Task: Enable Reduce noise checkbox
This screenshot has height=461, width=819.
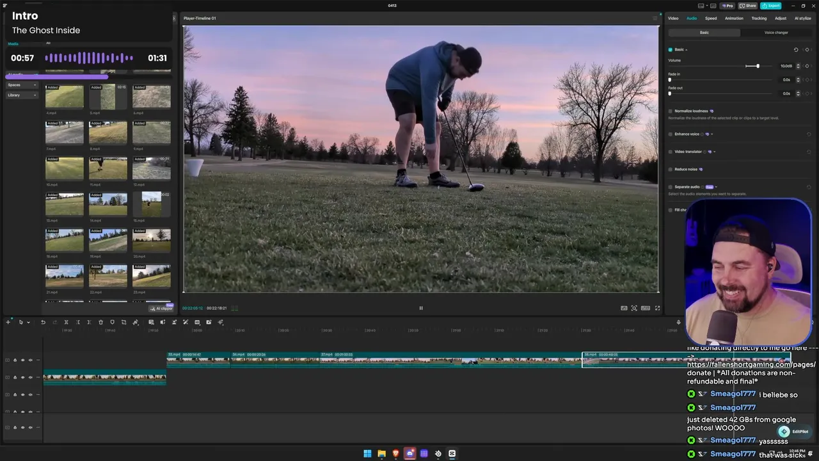Action: click(x=671, y=169)
